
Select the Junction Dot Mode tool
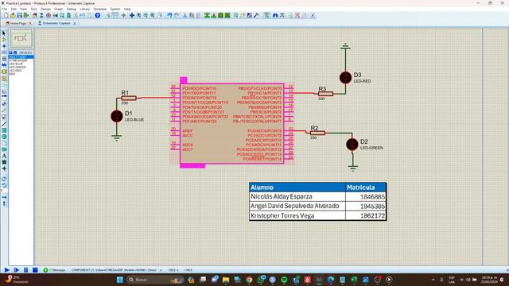click(x=4, y=46)
